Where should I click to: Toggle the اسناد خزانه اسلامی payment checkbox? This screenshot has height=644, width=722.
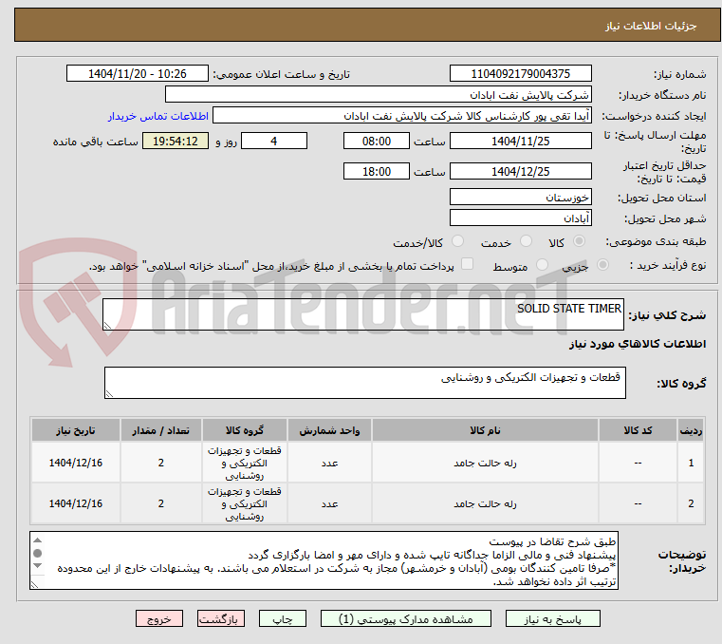point(467,264)
